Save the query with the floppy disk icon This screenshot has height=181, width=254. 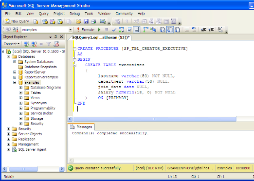(x=86, y=21)
